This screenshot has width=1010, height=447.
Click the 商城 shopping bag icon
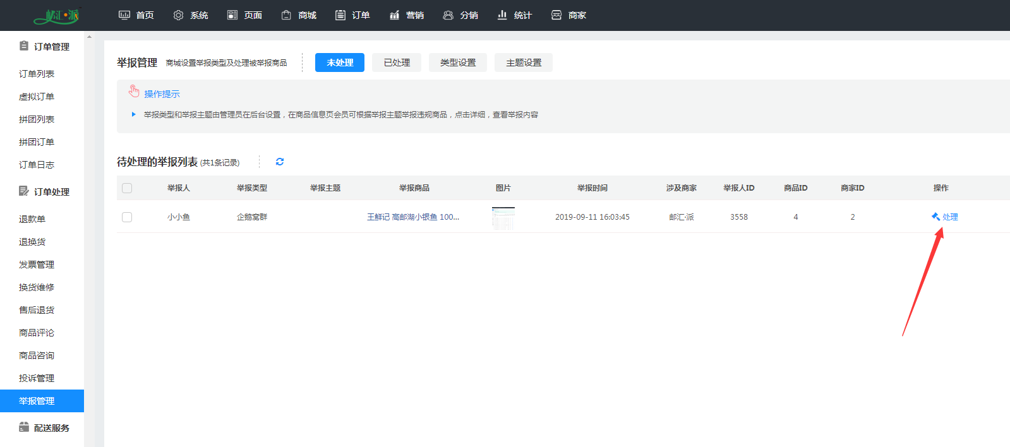pos(286,15)
